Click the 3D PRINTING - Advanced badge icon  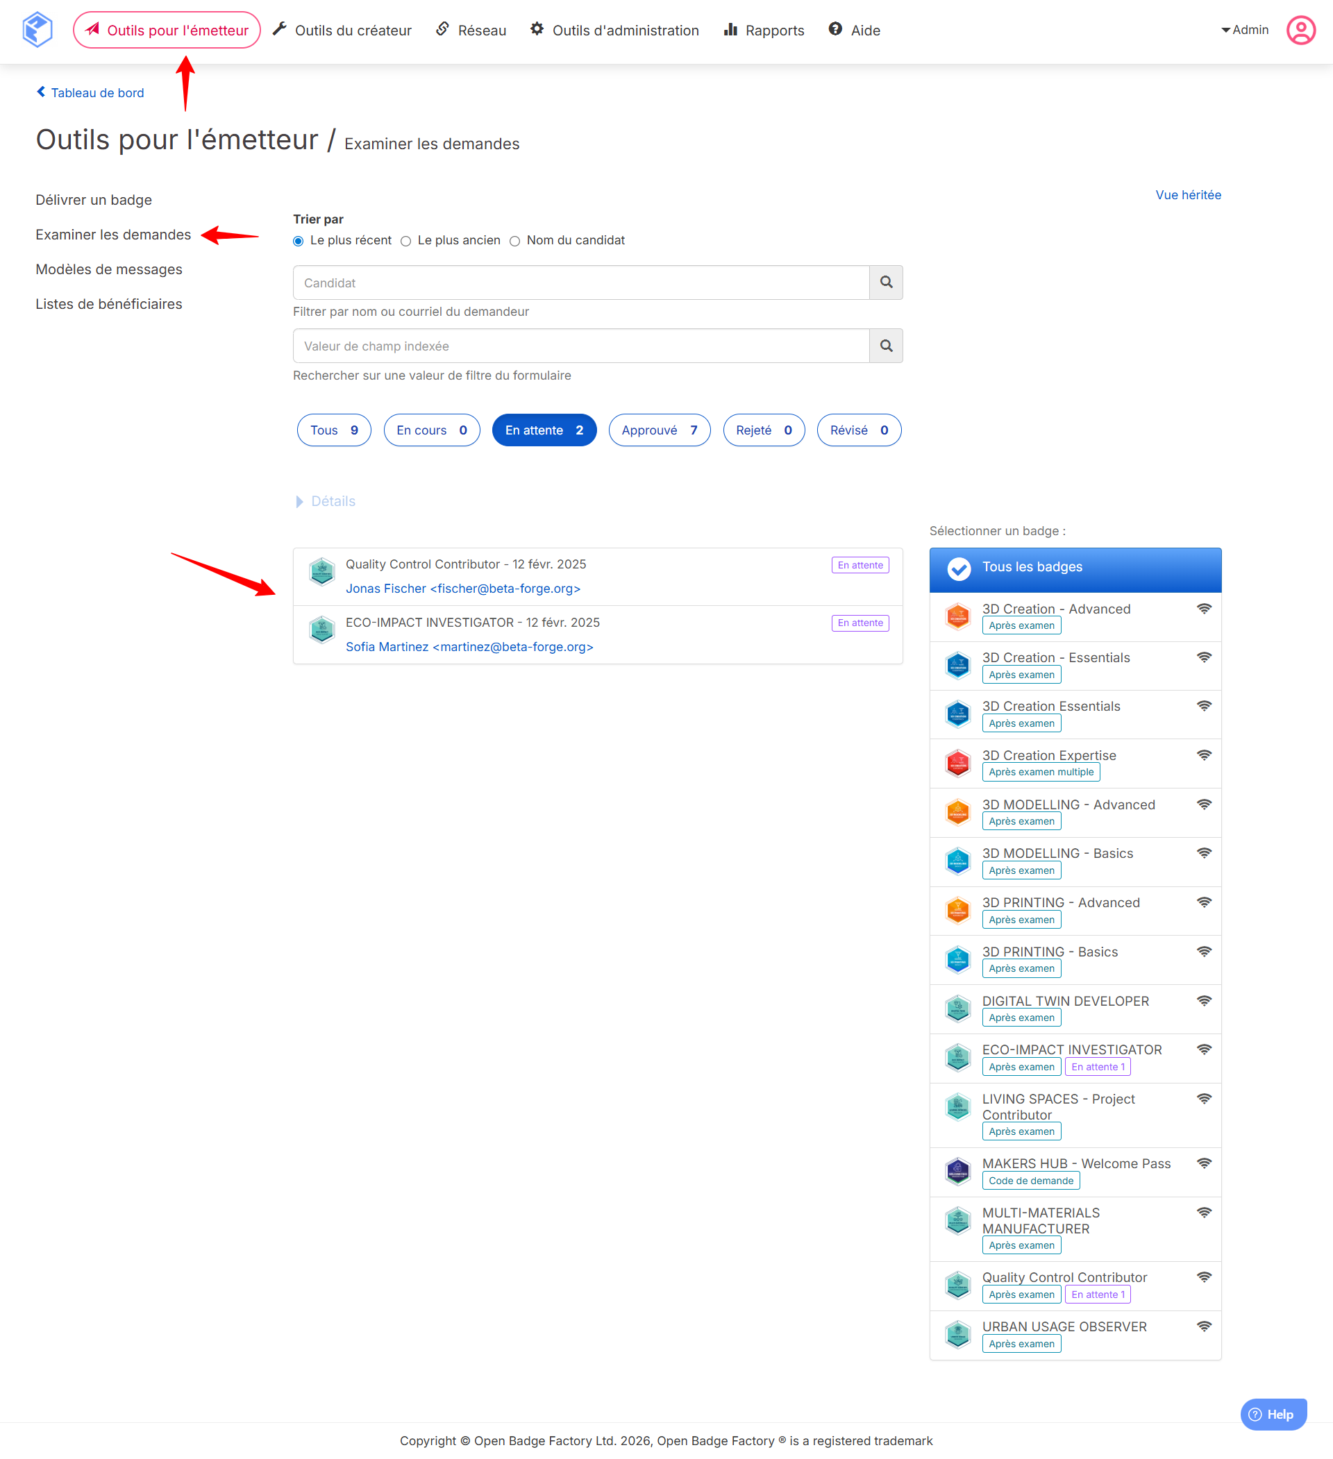click(x=957, y=911)
